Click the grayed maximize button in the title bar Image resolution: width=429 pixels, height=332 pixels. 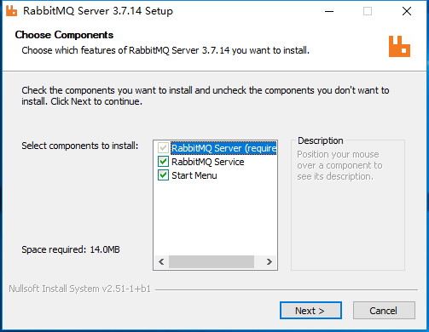(x=368, y=11)
